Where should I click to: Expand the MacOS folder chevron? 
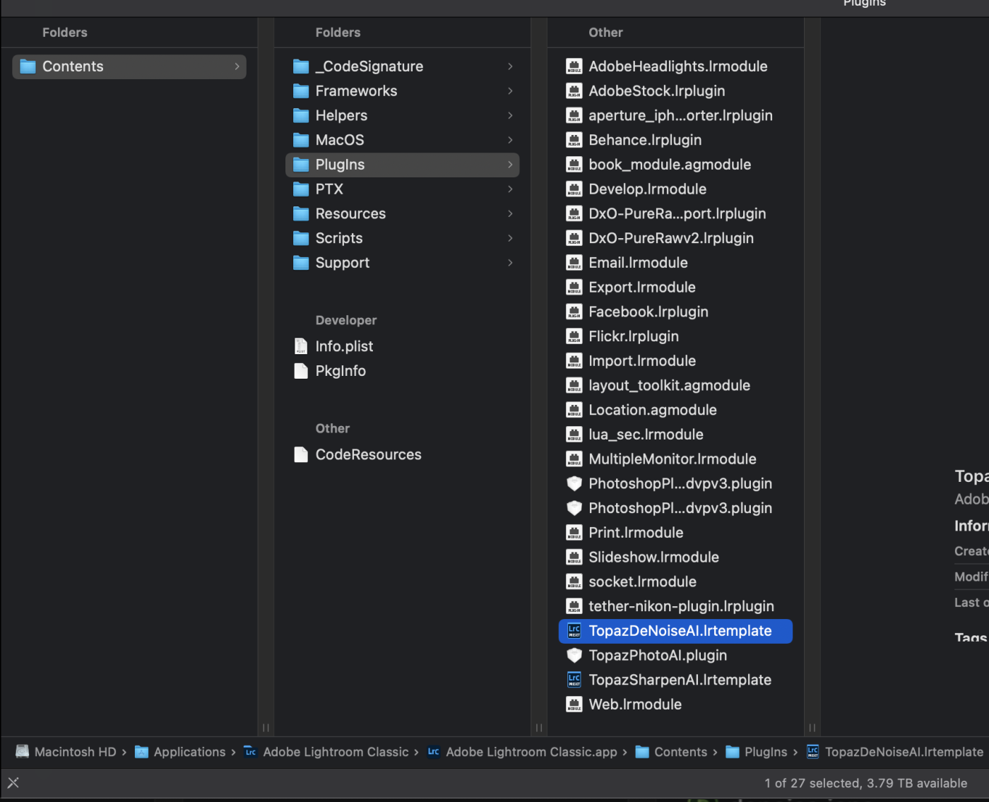tap(510, 140)
